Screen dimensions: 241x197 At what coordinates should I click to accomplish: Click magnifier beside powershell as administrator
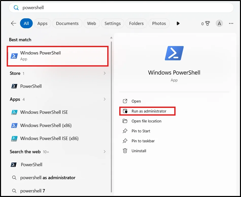(x=14, y=178)
